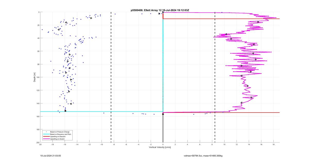This screenshot has width=309, height=160.
Task: Click the x-axis tick label '-16'
Action: tap(65, 145)
